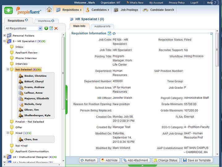The height and width of the screenshot is (167, 222).
Task: Click the edit icon beside All Requisitions
Action: pos(51,28)
